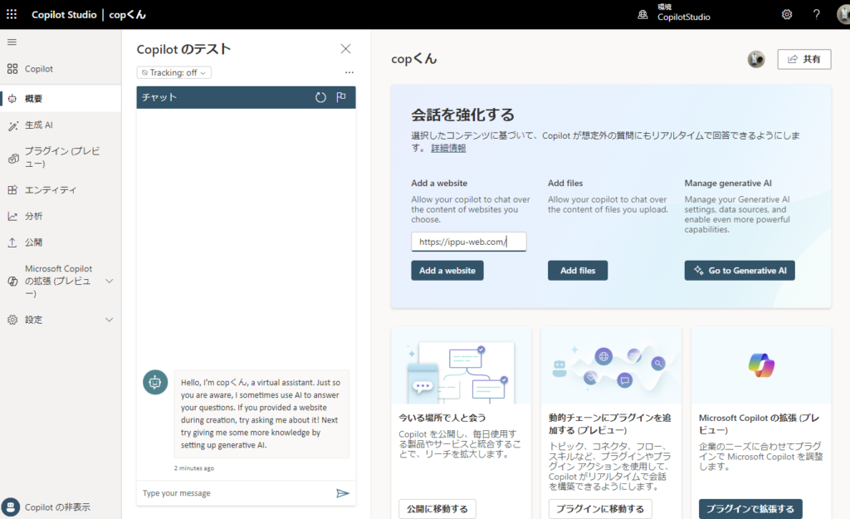Click the 公開に移動する button
The image size is (850, 519).
click(437, 509)
